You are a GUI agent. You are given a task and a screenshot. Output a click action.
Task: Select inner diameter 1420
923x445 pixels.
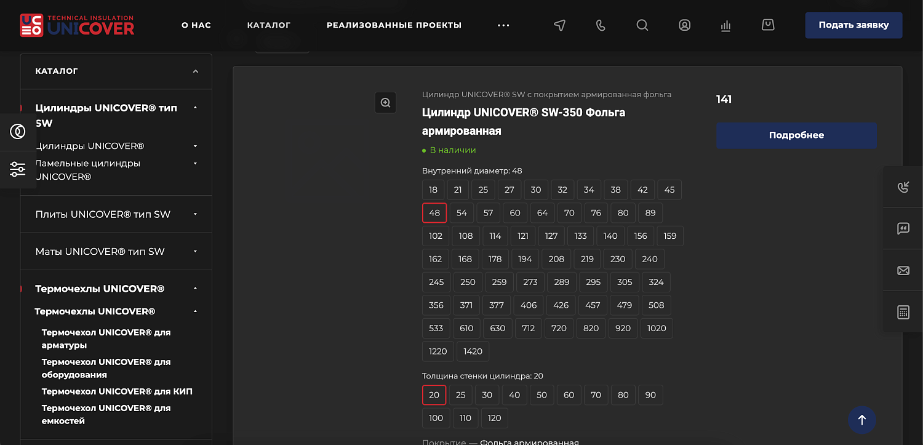click(473, 351)
